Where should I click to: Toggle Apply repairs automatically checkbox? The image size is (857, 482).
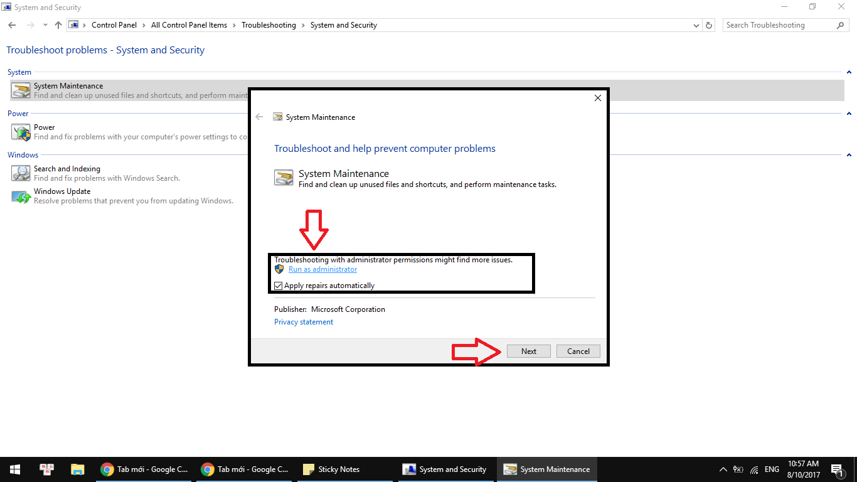279,286
